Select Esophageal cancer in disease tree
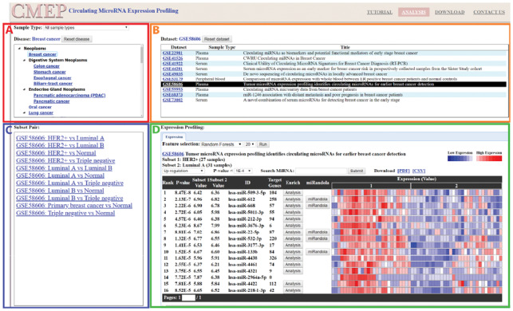Image resolution: width=513 pixels, height=311 pixels. click(x=52, y=78)
